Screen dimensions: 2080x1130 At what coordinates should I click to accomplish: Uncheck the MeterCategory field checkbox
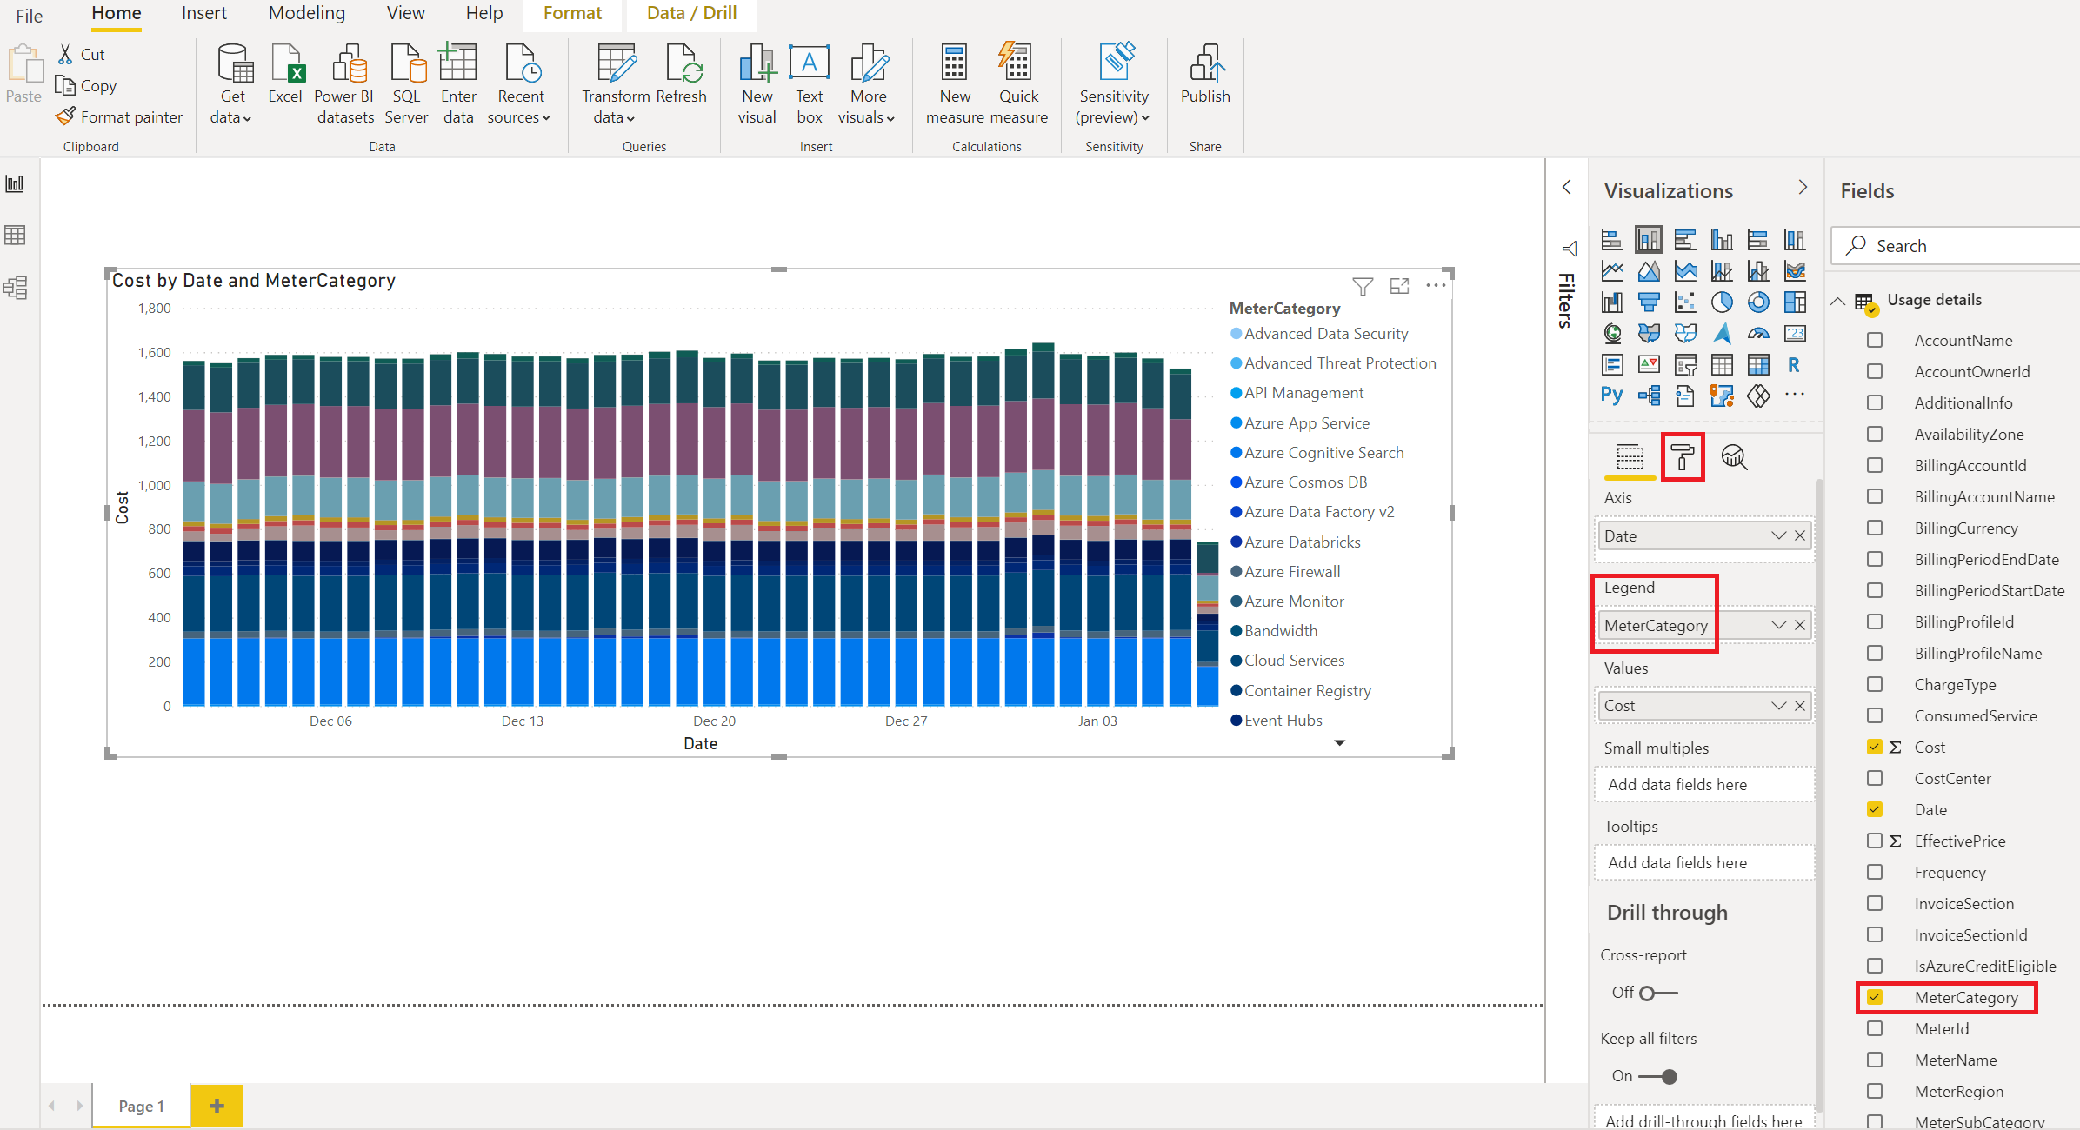point(1875,997)
